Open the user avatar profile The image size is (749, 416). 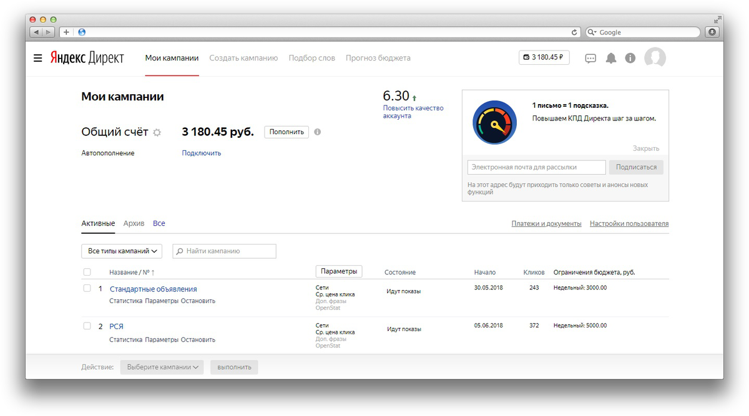[655, 58]
